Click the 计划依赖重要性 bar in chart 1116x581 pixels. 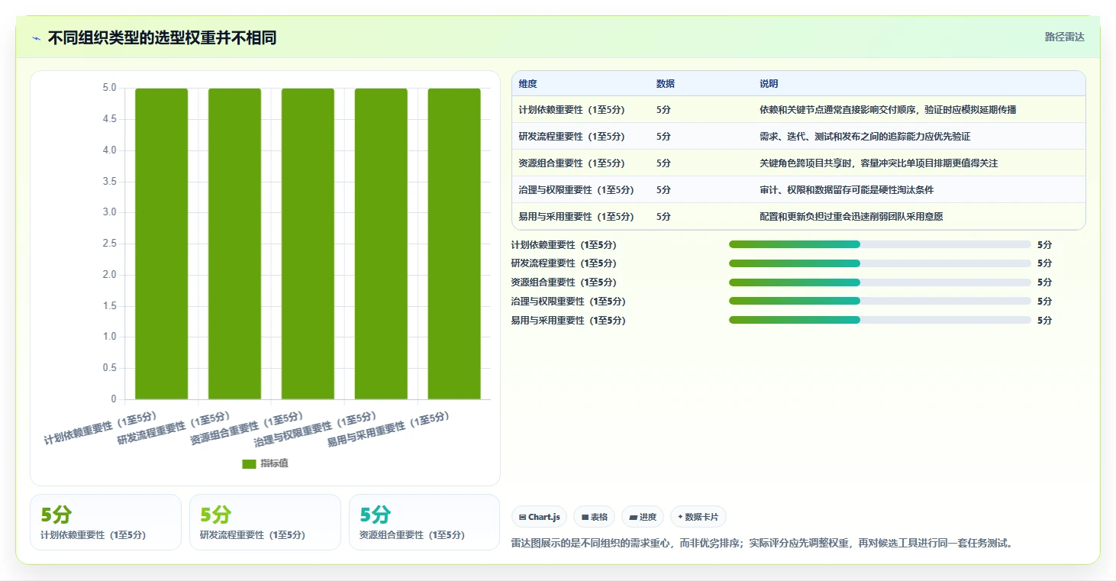[162, 244]
